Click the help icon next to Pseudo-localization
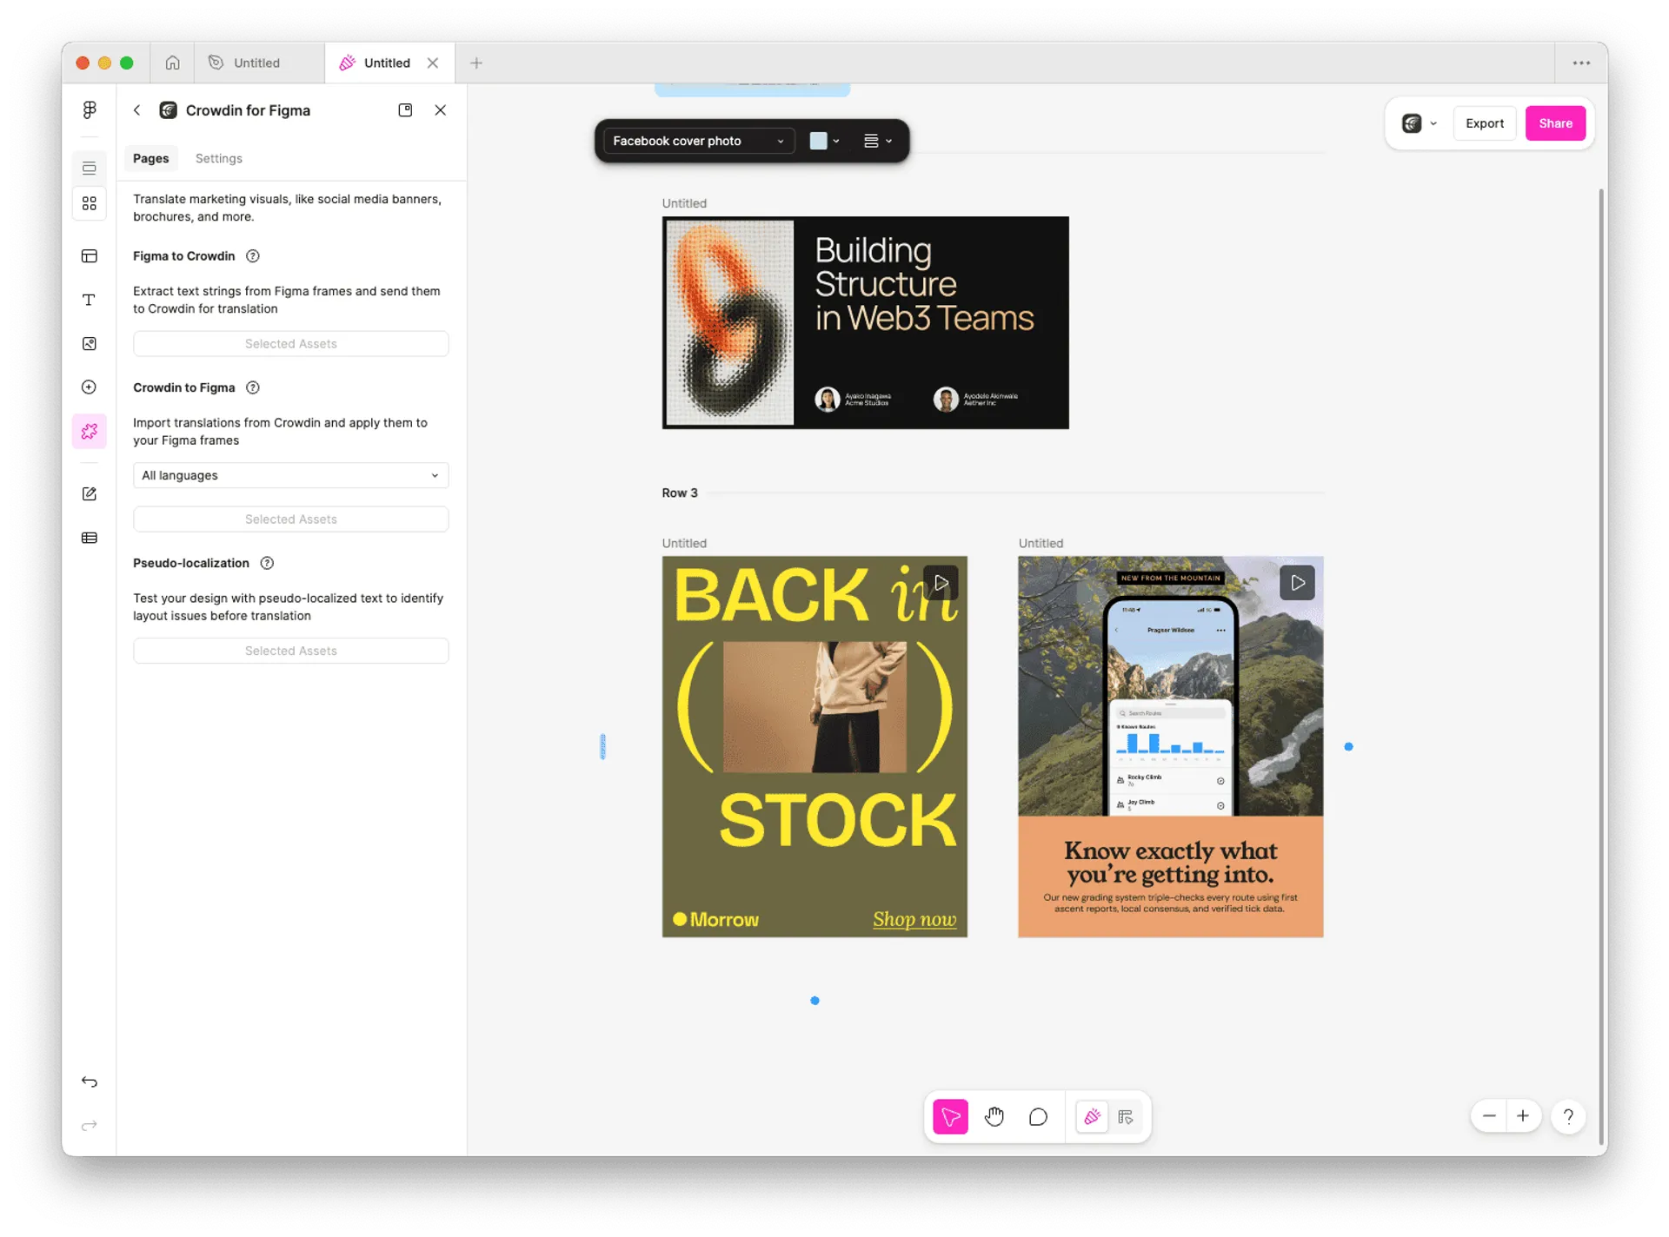1669x1237 pixels. click(x=266, y=563)
